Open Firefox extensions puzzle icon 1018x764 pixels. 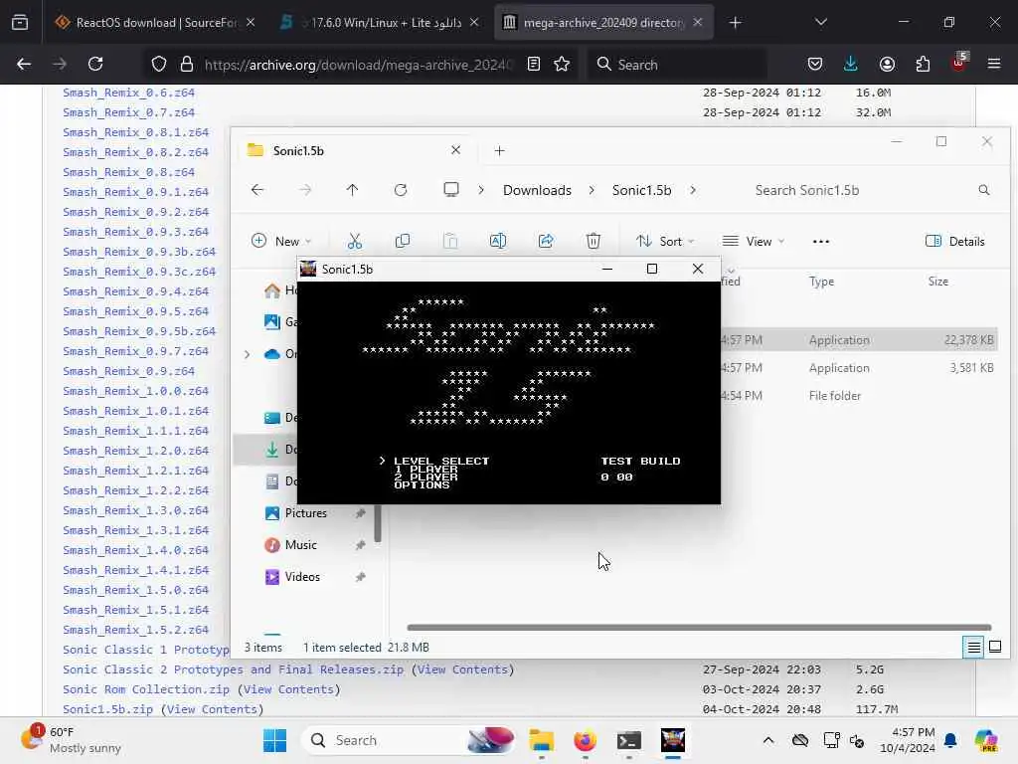tap(923, 64)
